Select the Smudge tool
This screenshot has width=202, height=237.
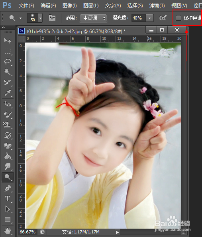(8, 166)
